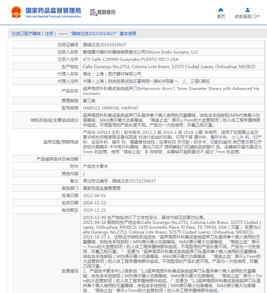
Task: Open the 首页 link text
Action: (x=221, y=17)
